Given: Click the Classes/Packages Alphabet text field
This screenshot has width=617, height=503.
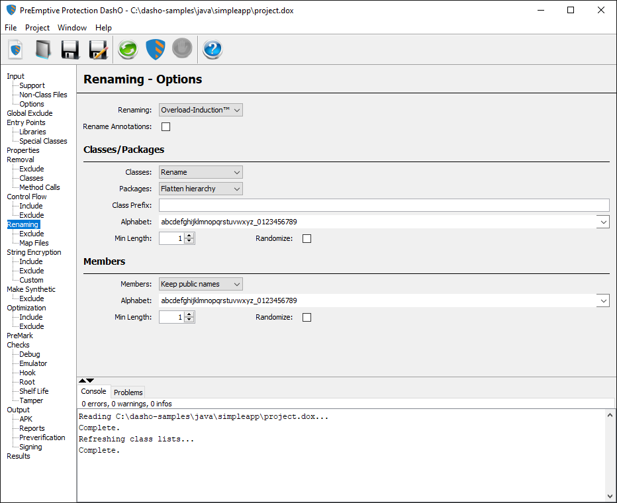Looking at the screenshot, I should click(x=377, y=222).
